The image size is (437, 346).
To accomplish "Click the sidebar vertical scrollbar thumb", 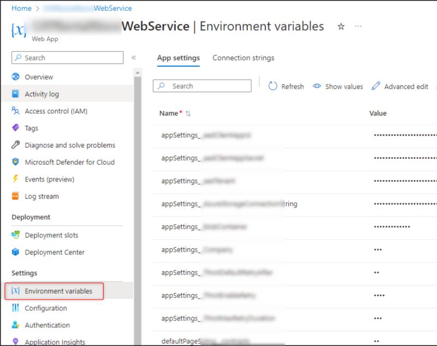I will point(138,210).
